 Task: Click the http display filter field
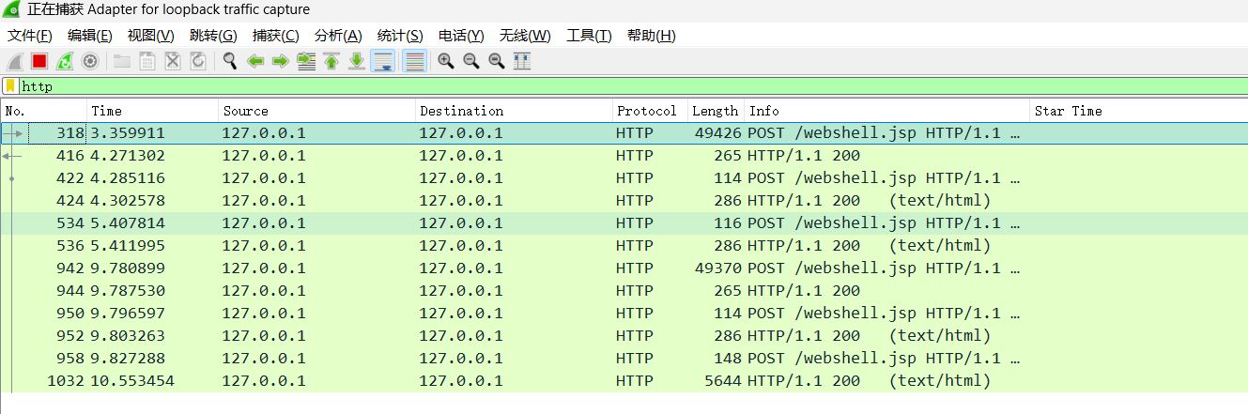click(x=563, y=86)
